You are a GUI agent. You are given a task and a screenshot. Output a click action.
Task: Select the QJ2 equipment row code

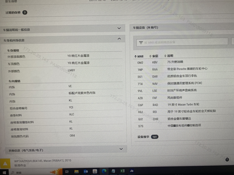(140, 119)
